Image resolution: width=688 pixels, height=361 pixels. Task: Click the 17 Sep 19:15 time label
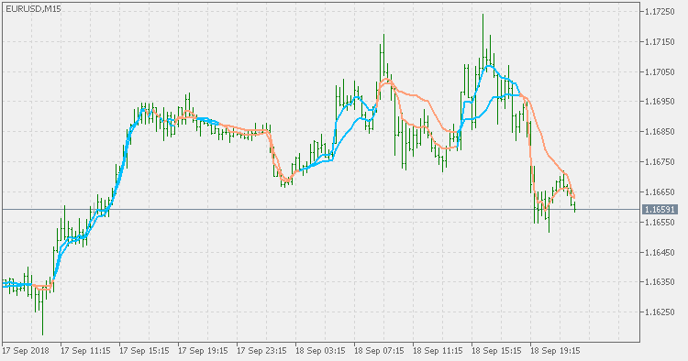coord(203,351)
